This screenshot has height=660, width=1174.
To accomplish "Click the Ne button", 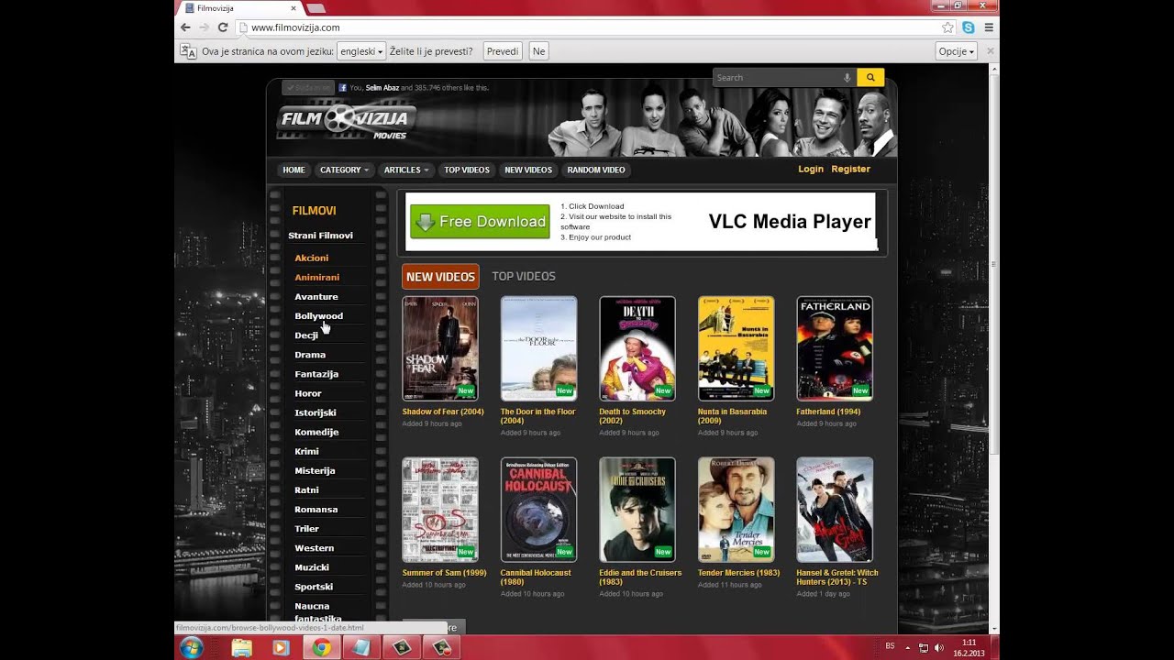I will pyautogui.click(x=539, y=51).
